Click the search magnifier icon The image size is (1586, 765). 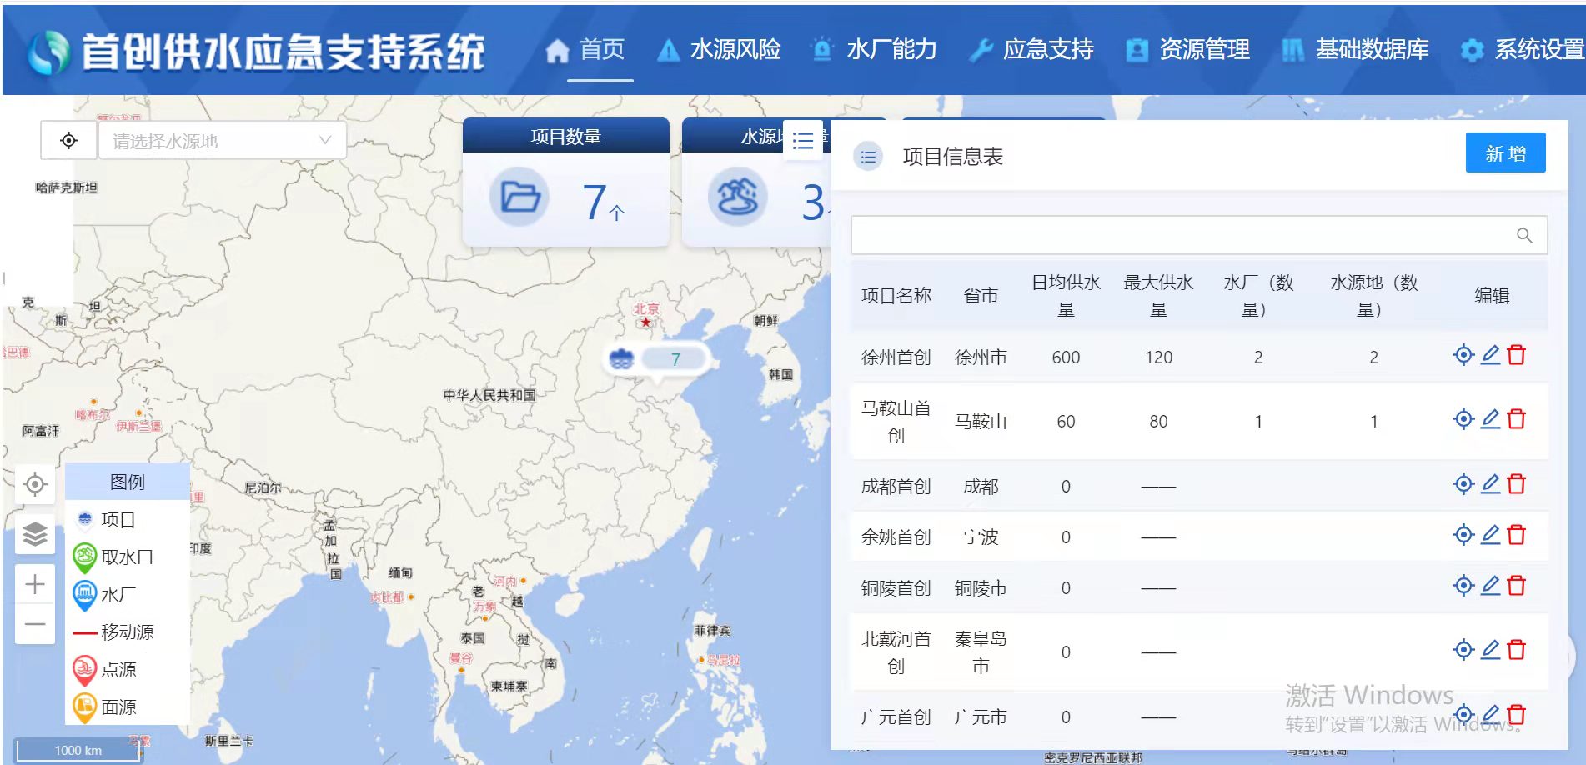pyautogui.click(x=1524, y=236)
